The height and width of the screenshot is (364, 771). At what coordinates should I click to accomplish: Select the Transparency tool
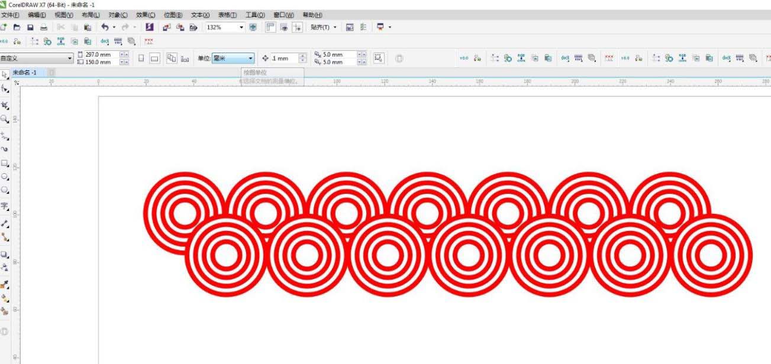tap(5, 268)
